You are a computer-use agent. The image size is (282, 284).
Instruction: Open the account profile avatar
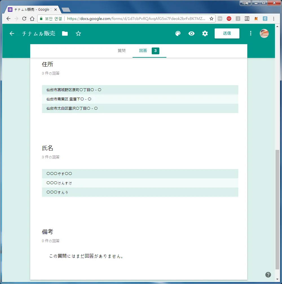point(264,33)
